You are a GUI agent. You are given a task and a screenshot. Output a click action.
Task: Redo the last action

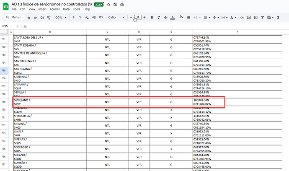pyautogui.click(x=35, y=18)
